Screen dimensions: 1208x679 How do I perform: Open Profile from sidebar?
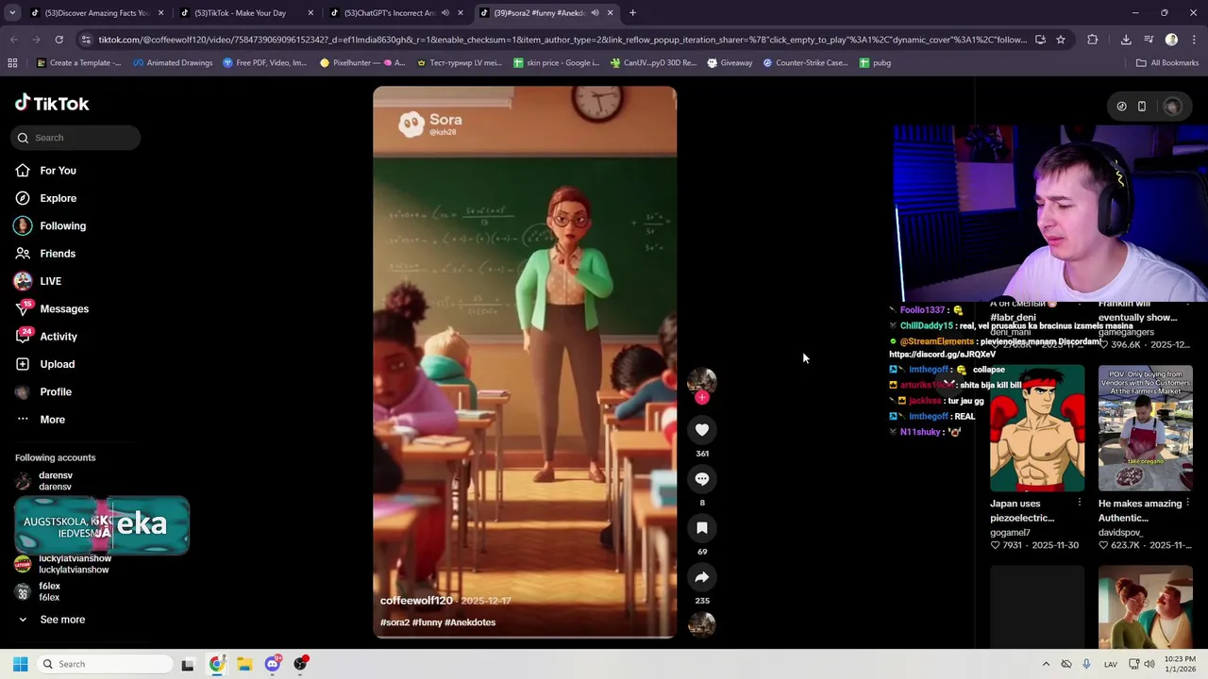pos(56,391)
